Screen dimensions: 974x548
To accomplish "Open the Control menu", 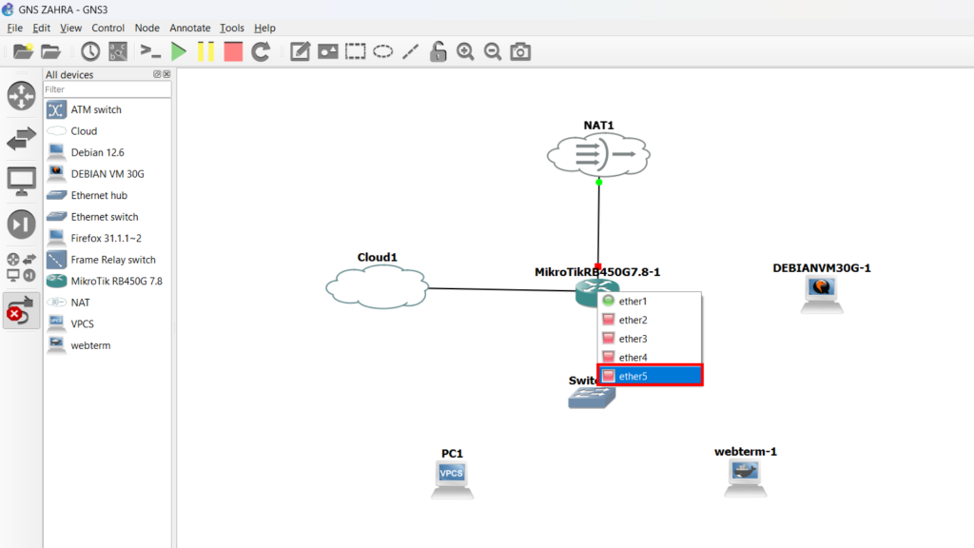I will [107, 28].
